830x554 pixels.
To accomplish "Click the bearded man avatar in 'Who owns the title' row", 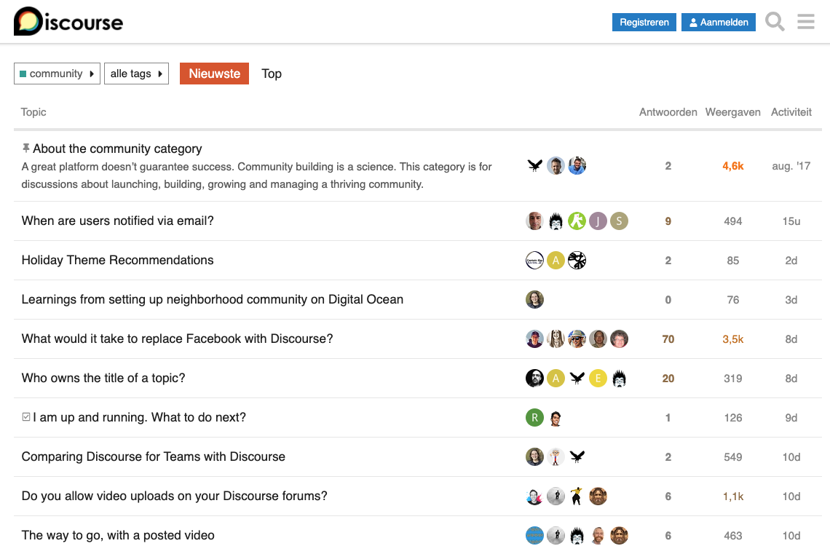I will pyautogui.click(x=534, y=378).
